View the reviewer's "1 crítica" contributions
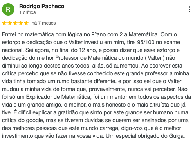Screen dimensions: 193x144 point(27,12)
